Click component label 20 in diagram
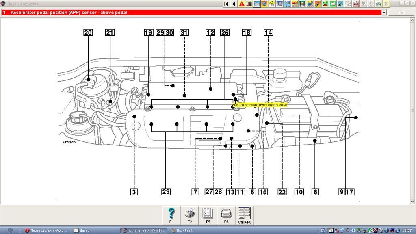This screenshot has height=234, width=416. point(88,32)
